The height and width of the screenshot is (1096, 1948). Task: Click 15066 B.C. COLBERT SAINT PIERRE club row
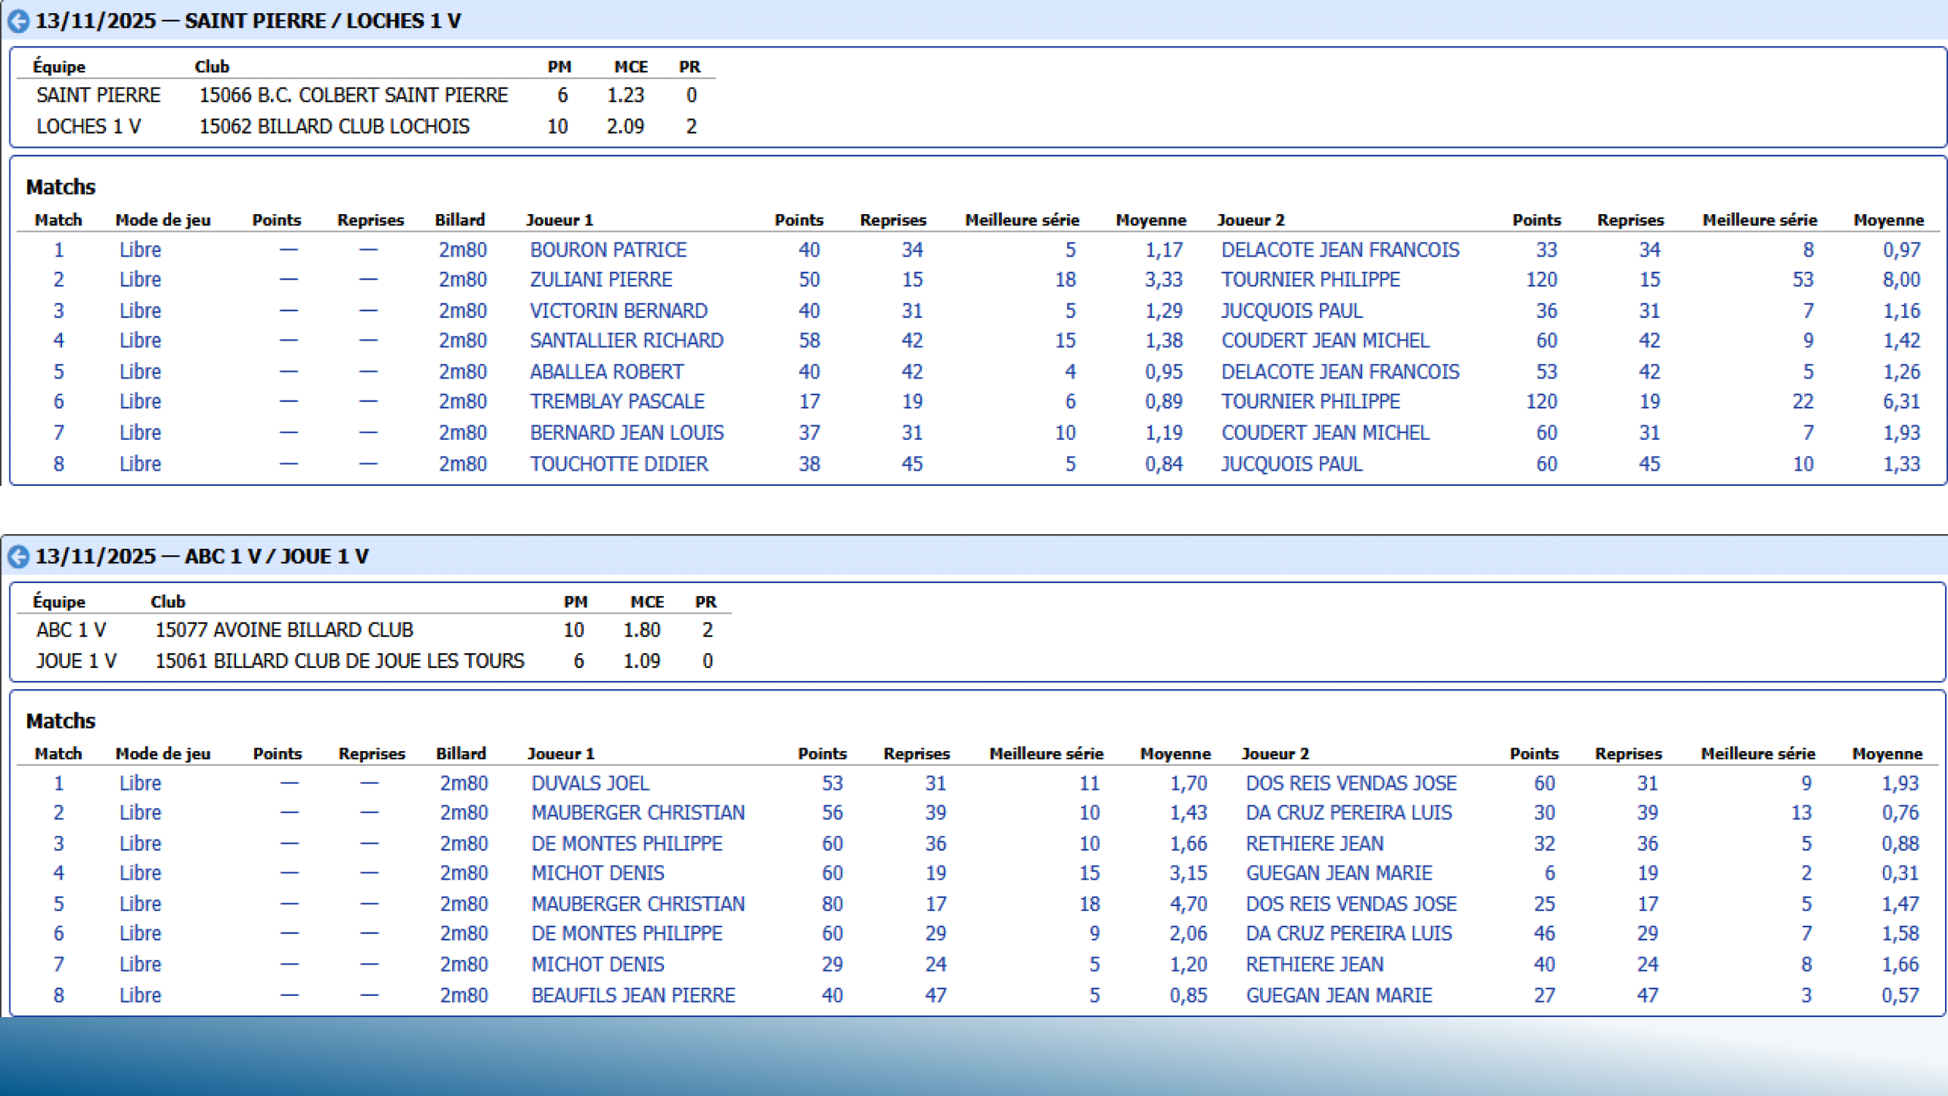pos(353,95)
